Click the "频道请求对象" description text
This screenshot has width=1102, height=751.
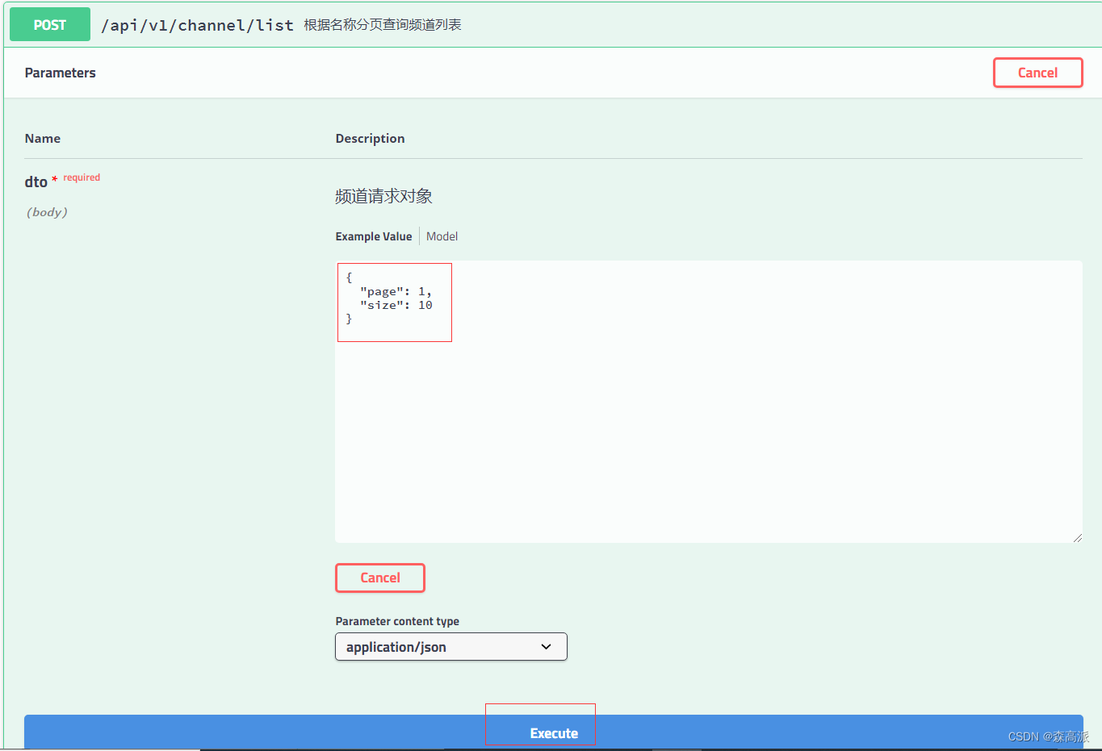(384, 196)
